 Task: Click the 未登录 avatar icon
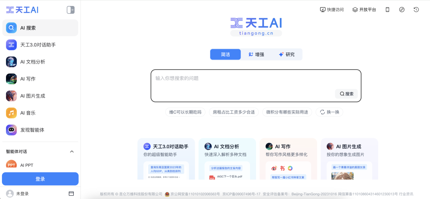click(x=10, y=193)
